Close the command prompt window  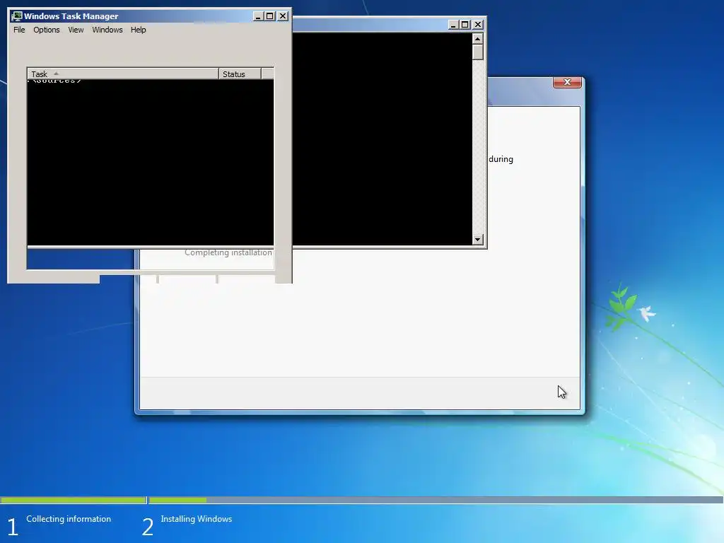[478, 25]
